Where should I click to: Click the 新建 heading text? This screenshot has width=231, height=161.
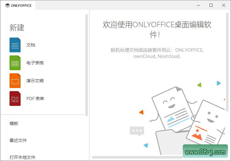pyautogui.click(x=17, y=28)
